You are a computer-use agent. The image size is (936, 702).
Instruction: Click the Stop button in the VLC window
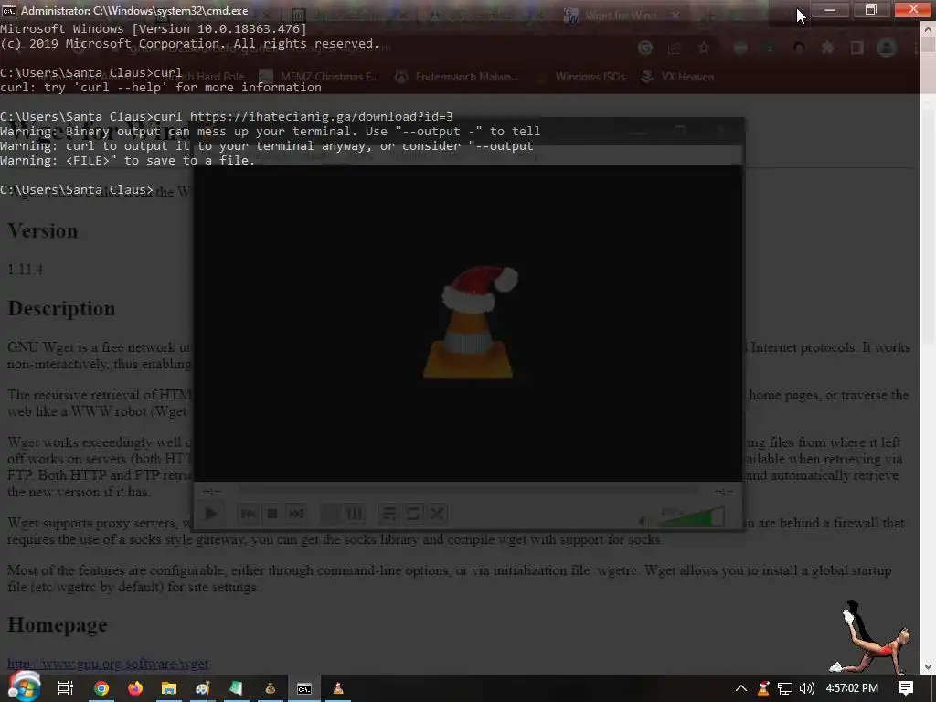(272, 514)
